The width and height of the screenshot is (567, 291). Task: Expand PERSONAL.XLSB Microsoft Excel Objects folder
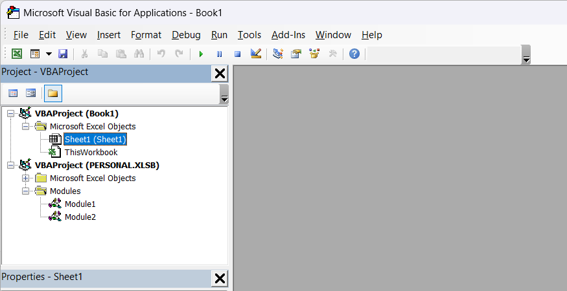pyautogui.click(x=25, y=178)
